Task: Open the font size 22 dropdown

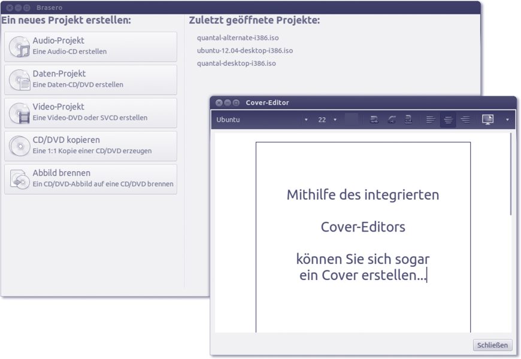Action: [328, 120]
